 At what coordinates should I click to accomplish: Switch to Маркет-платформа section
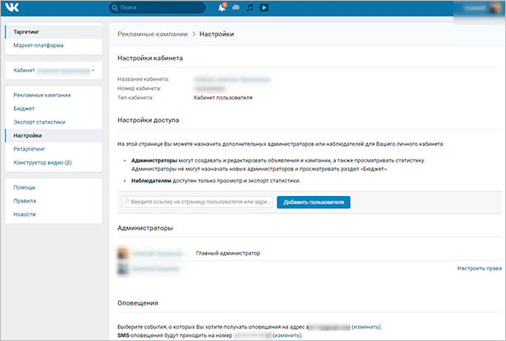(x=39, y=45)
